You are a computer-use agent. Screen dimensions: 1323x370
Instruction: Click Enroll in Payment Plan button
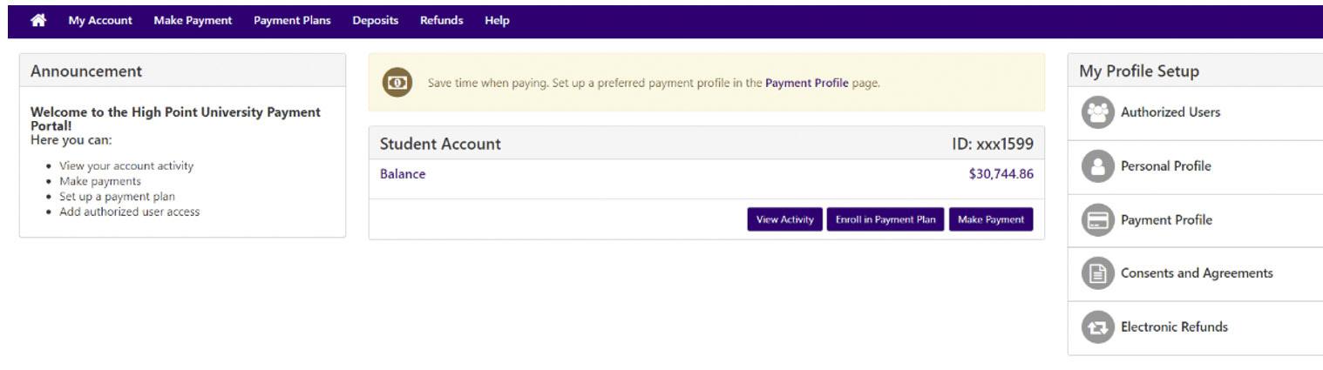point(885,220)
